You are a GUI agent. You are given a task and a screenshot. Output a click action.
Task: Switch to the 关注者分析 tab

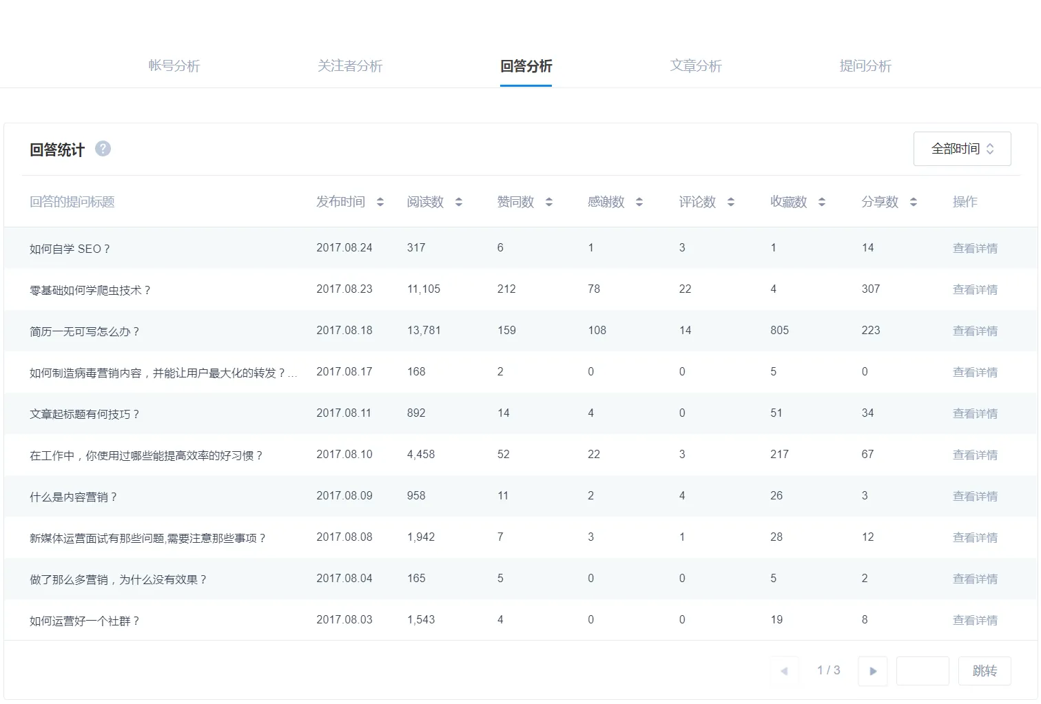(350, 66)
